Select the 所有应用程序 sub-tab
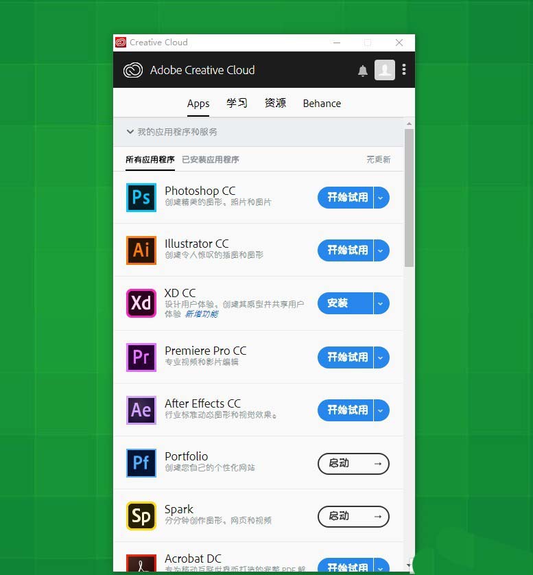The height and width of the screenshot is (575, 533). (150, 159)
